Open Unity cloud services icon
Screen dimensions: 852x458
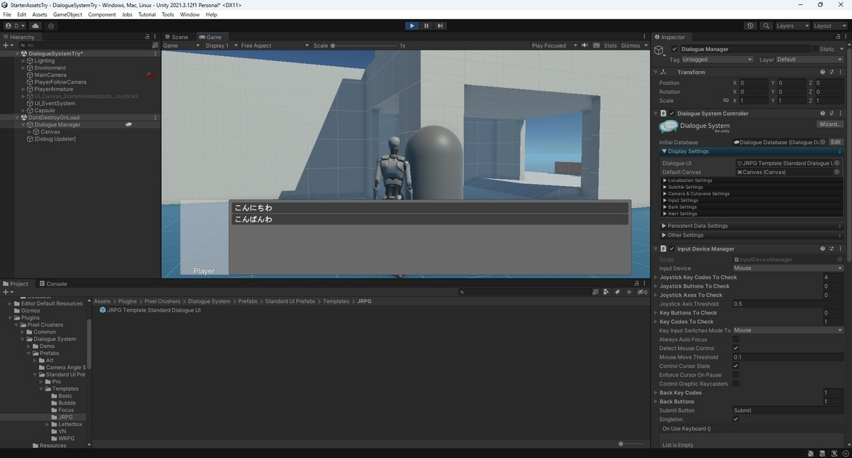[x=35, y=26]
